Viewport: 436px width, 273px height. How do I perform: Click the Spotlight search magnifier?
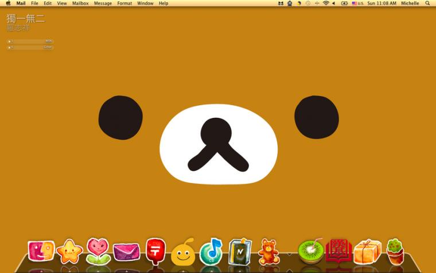click(427, 3)
